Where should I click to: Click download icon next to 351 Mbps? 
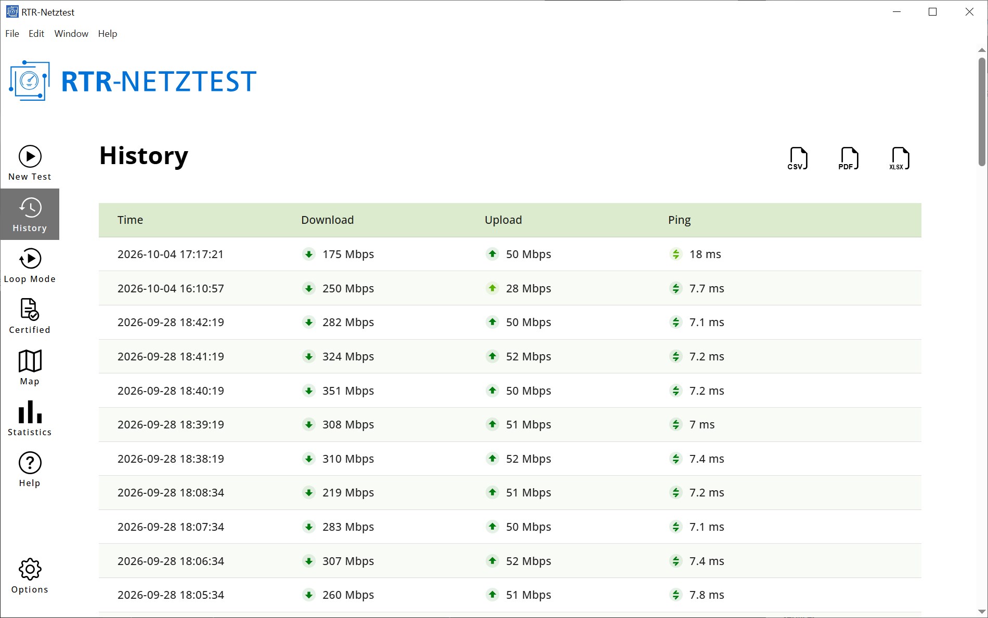[x=309, y=391]
